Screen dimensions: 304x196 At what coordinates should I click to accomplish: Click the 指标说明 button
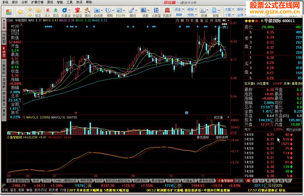tap(222, 137)
